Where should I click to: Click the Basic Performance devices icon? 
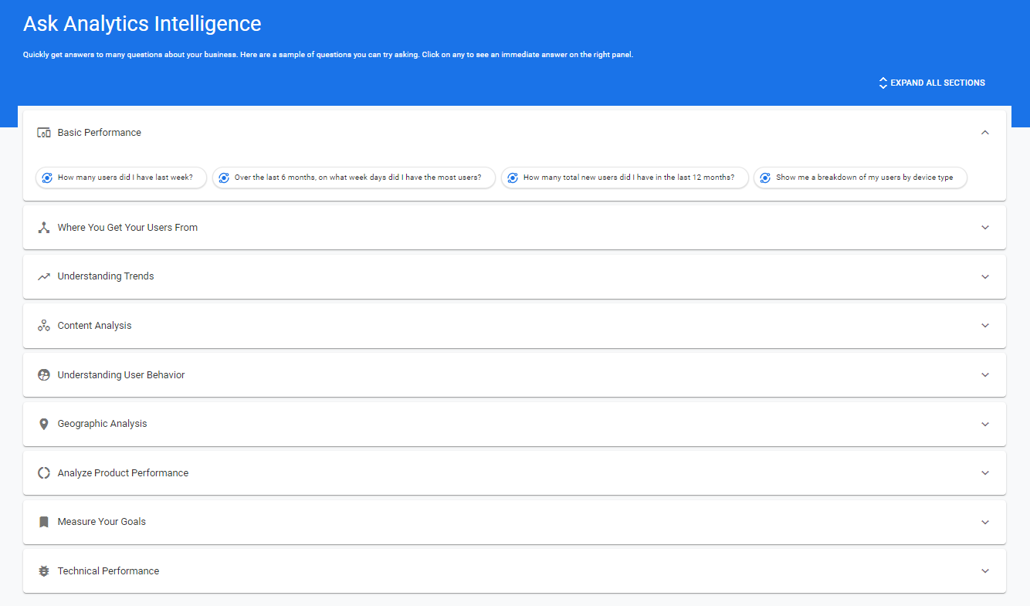[44, 133]
